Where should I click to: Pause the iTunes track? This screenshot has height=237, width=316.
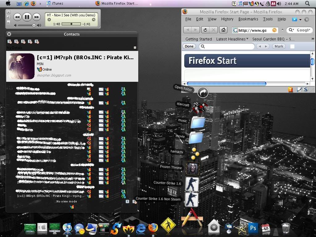[x=27, y=17]
